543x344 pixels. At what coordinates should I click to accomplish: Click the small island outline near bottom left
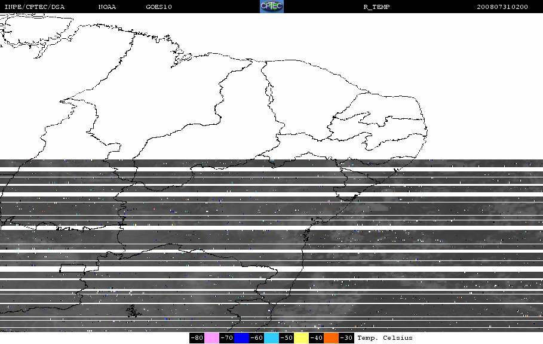tap(133, 311)
